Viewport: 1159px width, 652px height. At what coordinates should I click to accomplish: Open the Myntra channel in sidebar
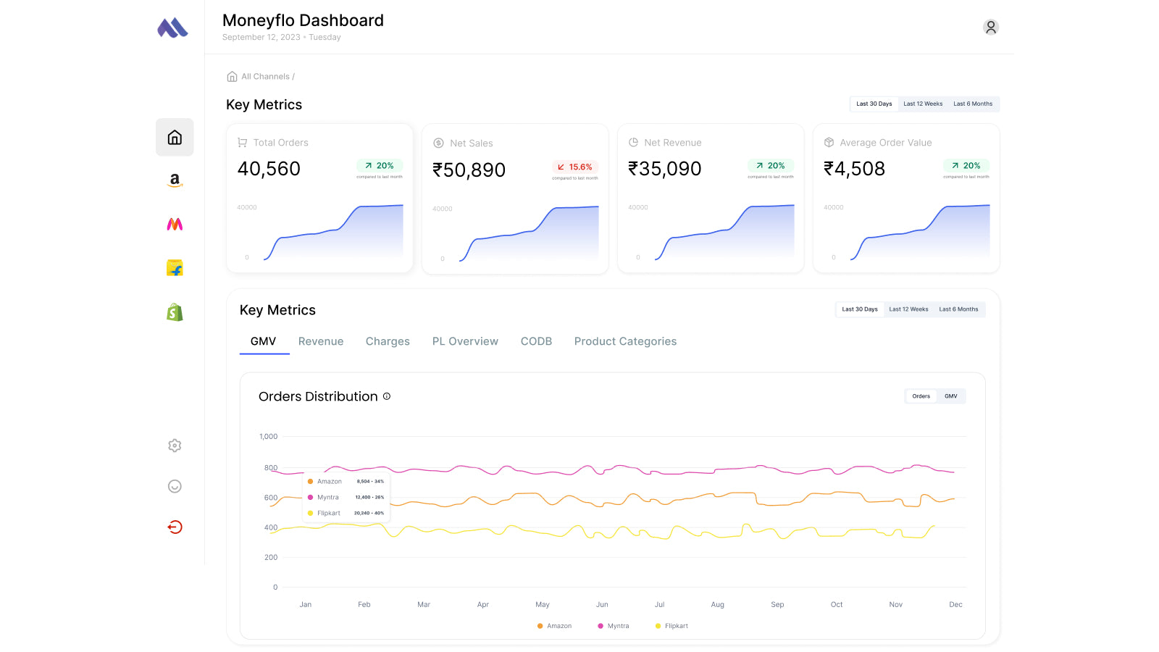pos(175,225)
